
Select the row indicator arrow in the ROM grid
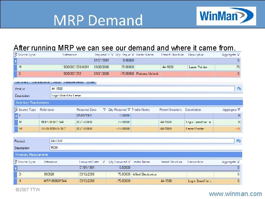point(16,168)
